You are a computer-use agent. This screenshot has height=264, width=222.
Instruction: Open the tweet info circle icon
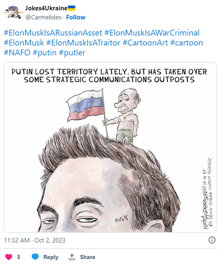[212, 240]
